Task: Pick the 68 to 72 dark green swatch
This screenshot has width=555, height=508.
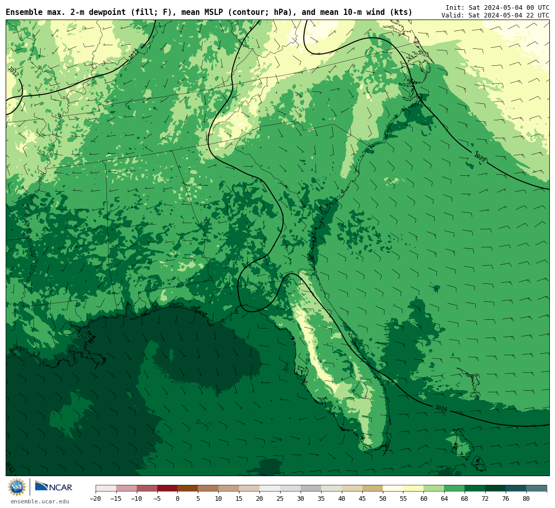Action: pyautogui.click(x=475, y=488)
